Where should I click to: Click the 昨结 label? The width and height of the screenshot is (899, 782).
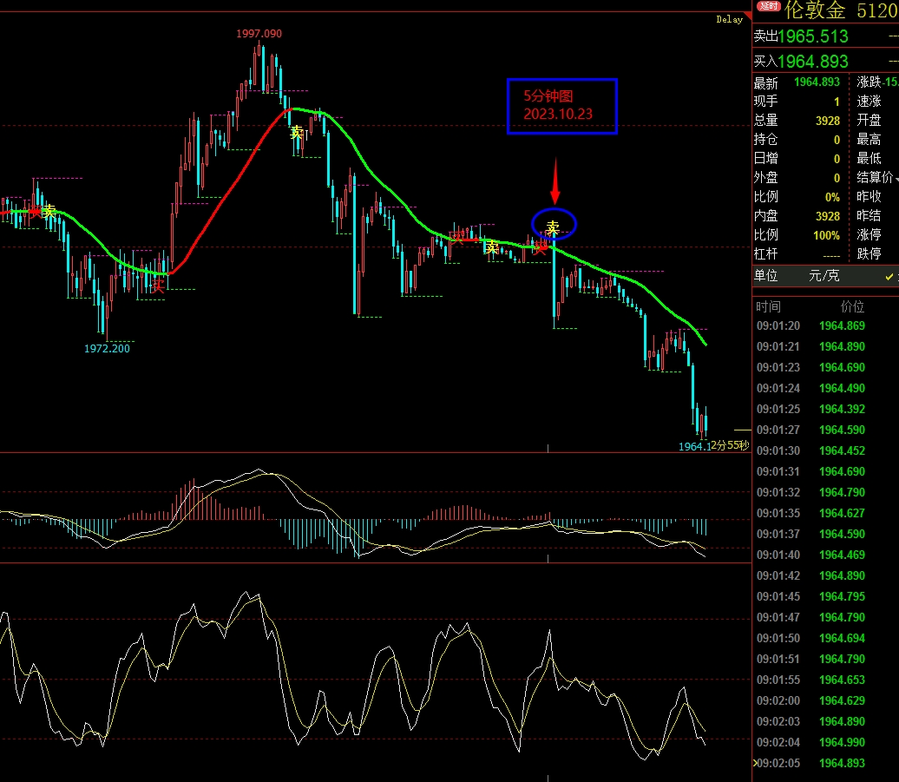point(869,215)
